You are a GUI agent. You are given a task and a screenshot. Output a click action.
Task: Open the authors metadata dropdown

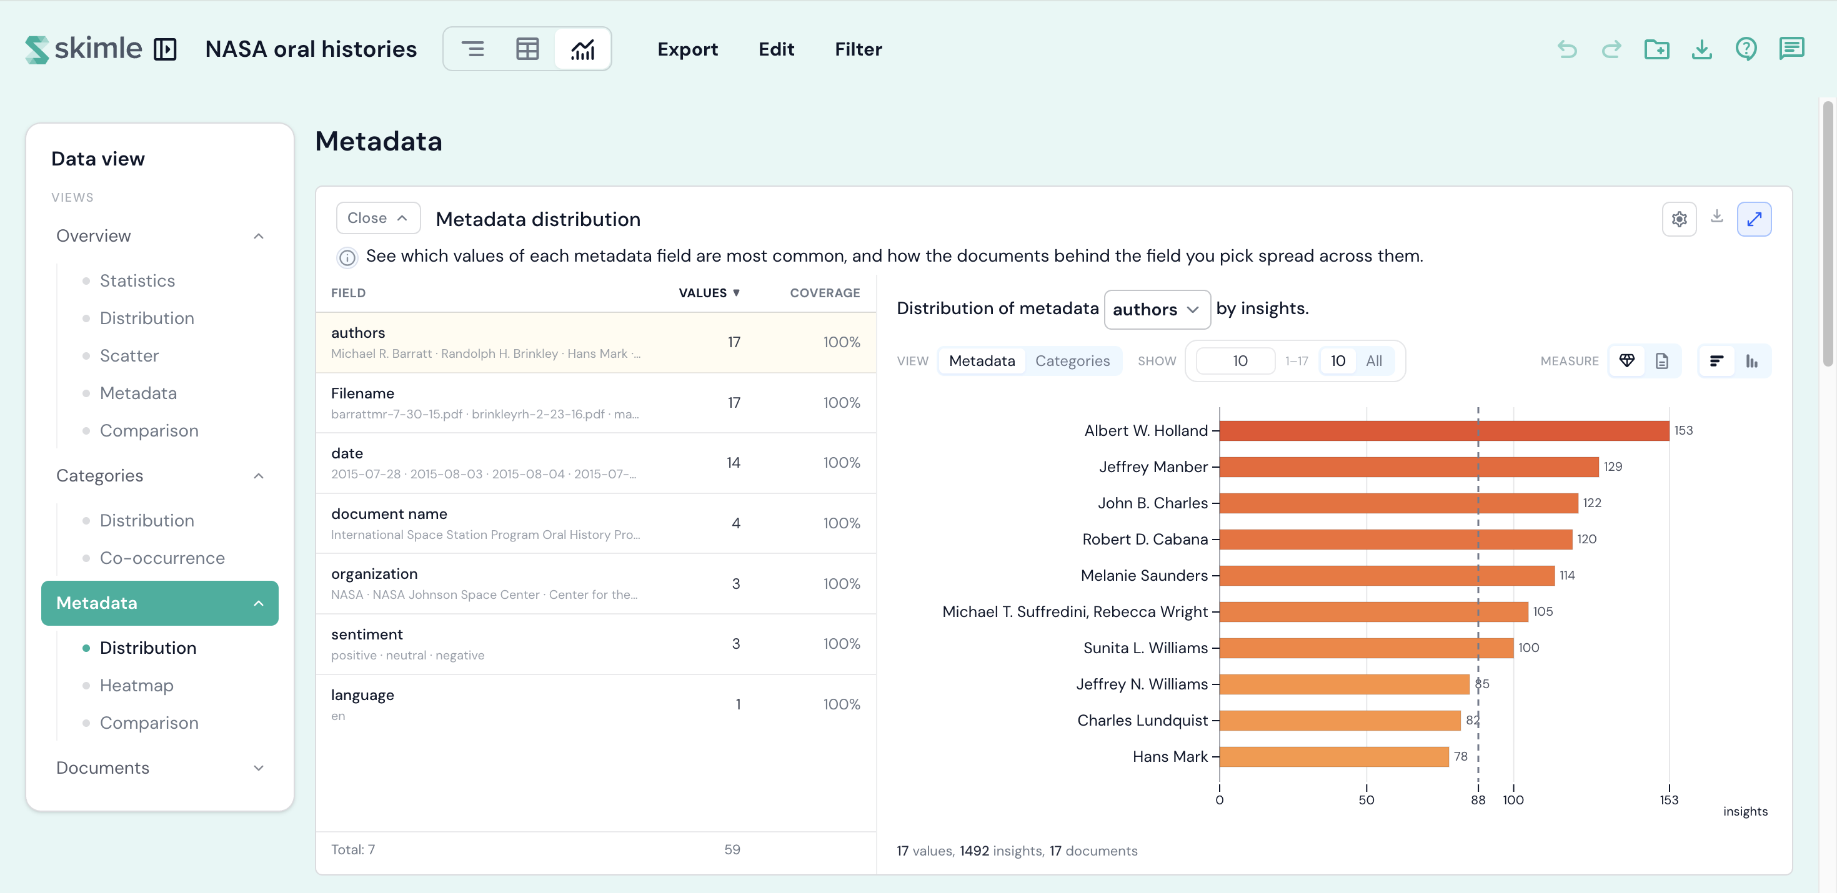point(1157,309)
